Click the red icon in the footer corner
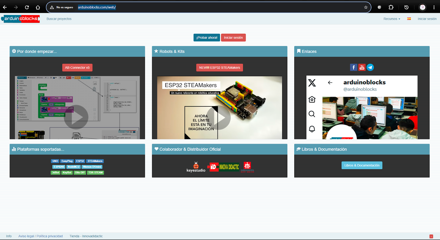 [x=431, y=236]
